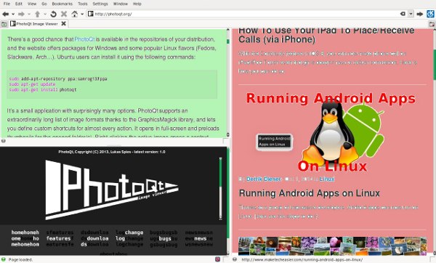Open a new tab with the tab bar icon
This screenshot has height=263, width=436.
click(x=4, y=24)
